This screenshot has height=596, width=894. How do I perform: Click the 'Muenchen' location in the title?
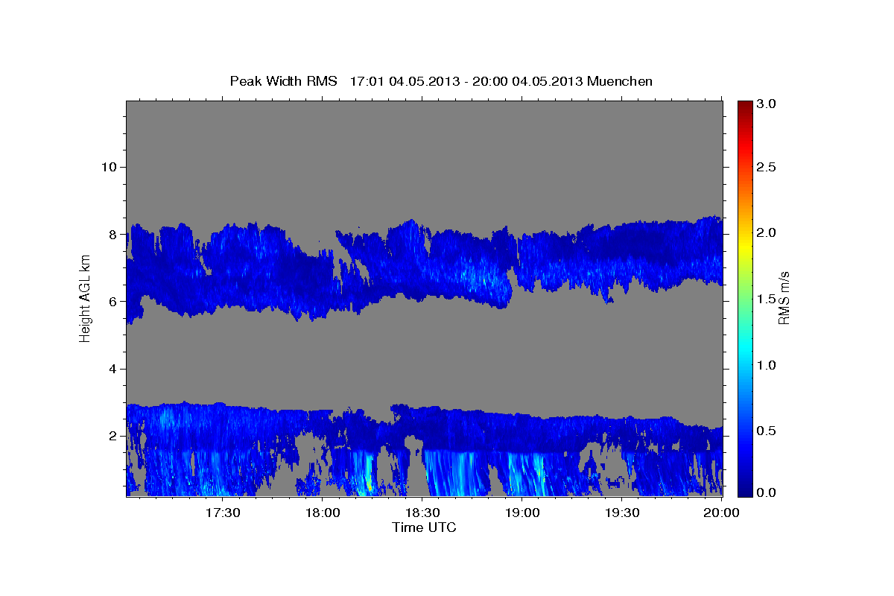[x=620, y=81]
